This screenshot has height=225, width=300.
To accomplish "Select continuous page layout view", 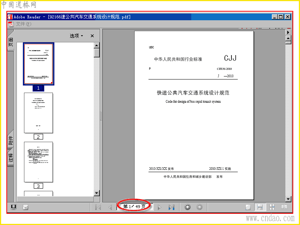I will point(260,207).
